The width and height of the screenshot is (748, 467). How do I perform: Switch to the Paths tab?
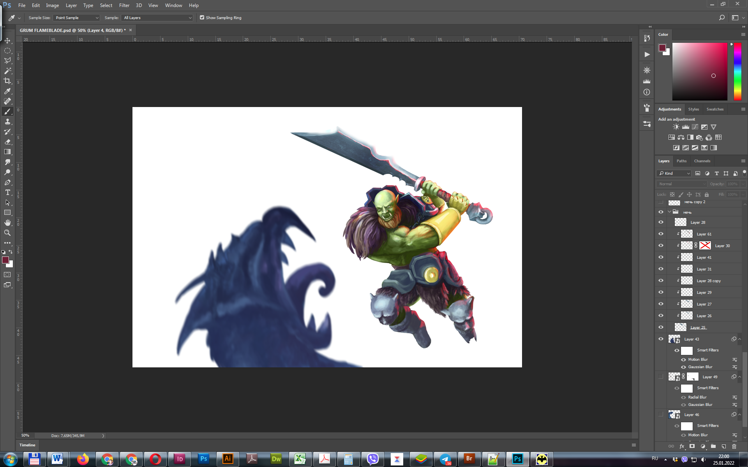coord(681,161)
